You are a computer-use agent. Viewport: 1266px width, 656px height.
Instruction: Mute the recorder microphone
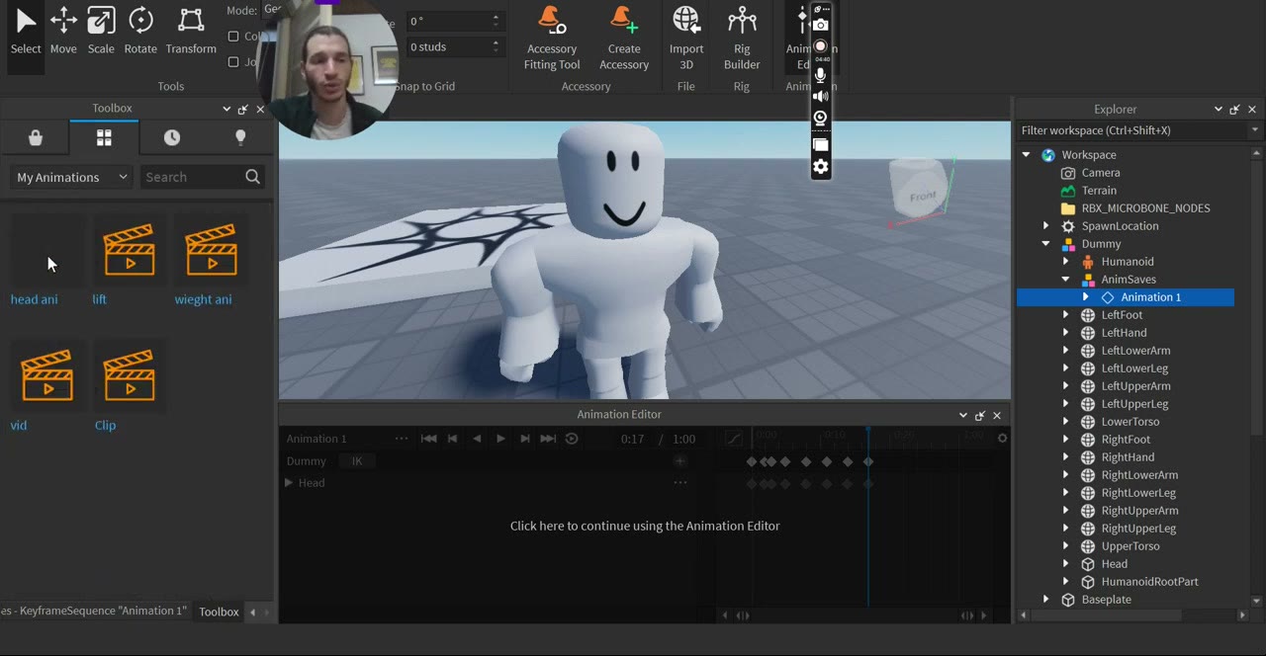pos(820,75)
